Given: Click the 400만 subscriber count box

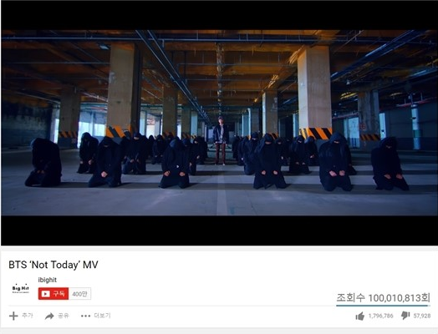Looking at the screenshot, I should pyautogui.click(x=79, y=294).
